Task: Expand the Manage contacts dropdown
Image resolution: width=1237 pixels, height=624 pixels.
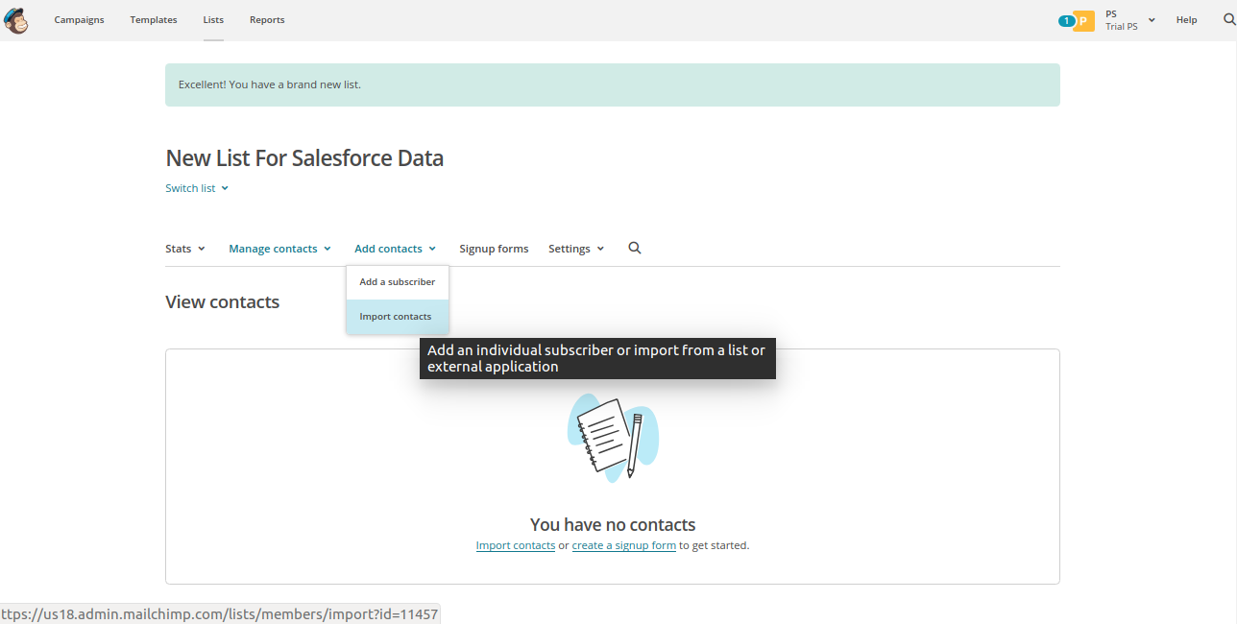Action: coord(279,249)
